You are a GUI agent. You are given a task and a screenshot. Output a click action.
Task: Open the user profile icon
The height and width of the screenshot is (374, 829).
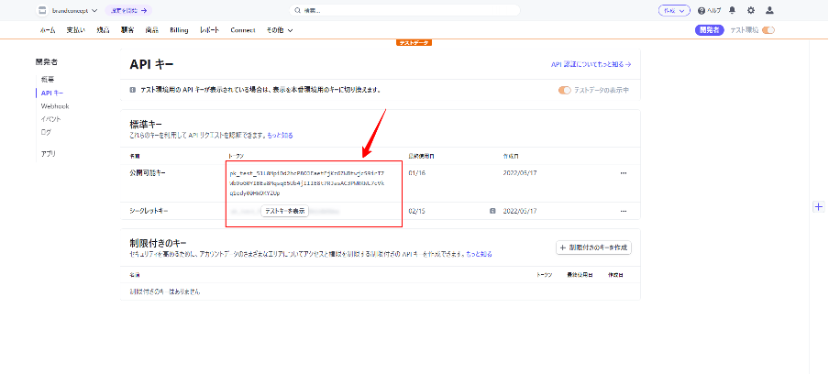769,10
